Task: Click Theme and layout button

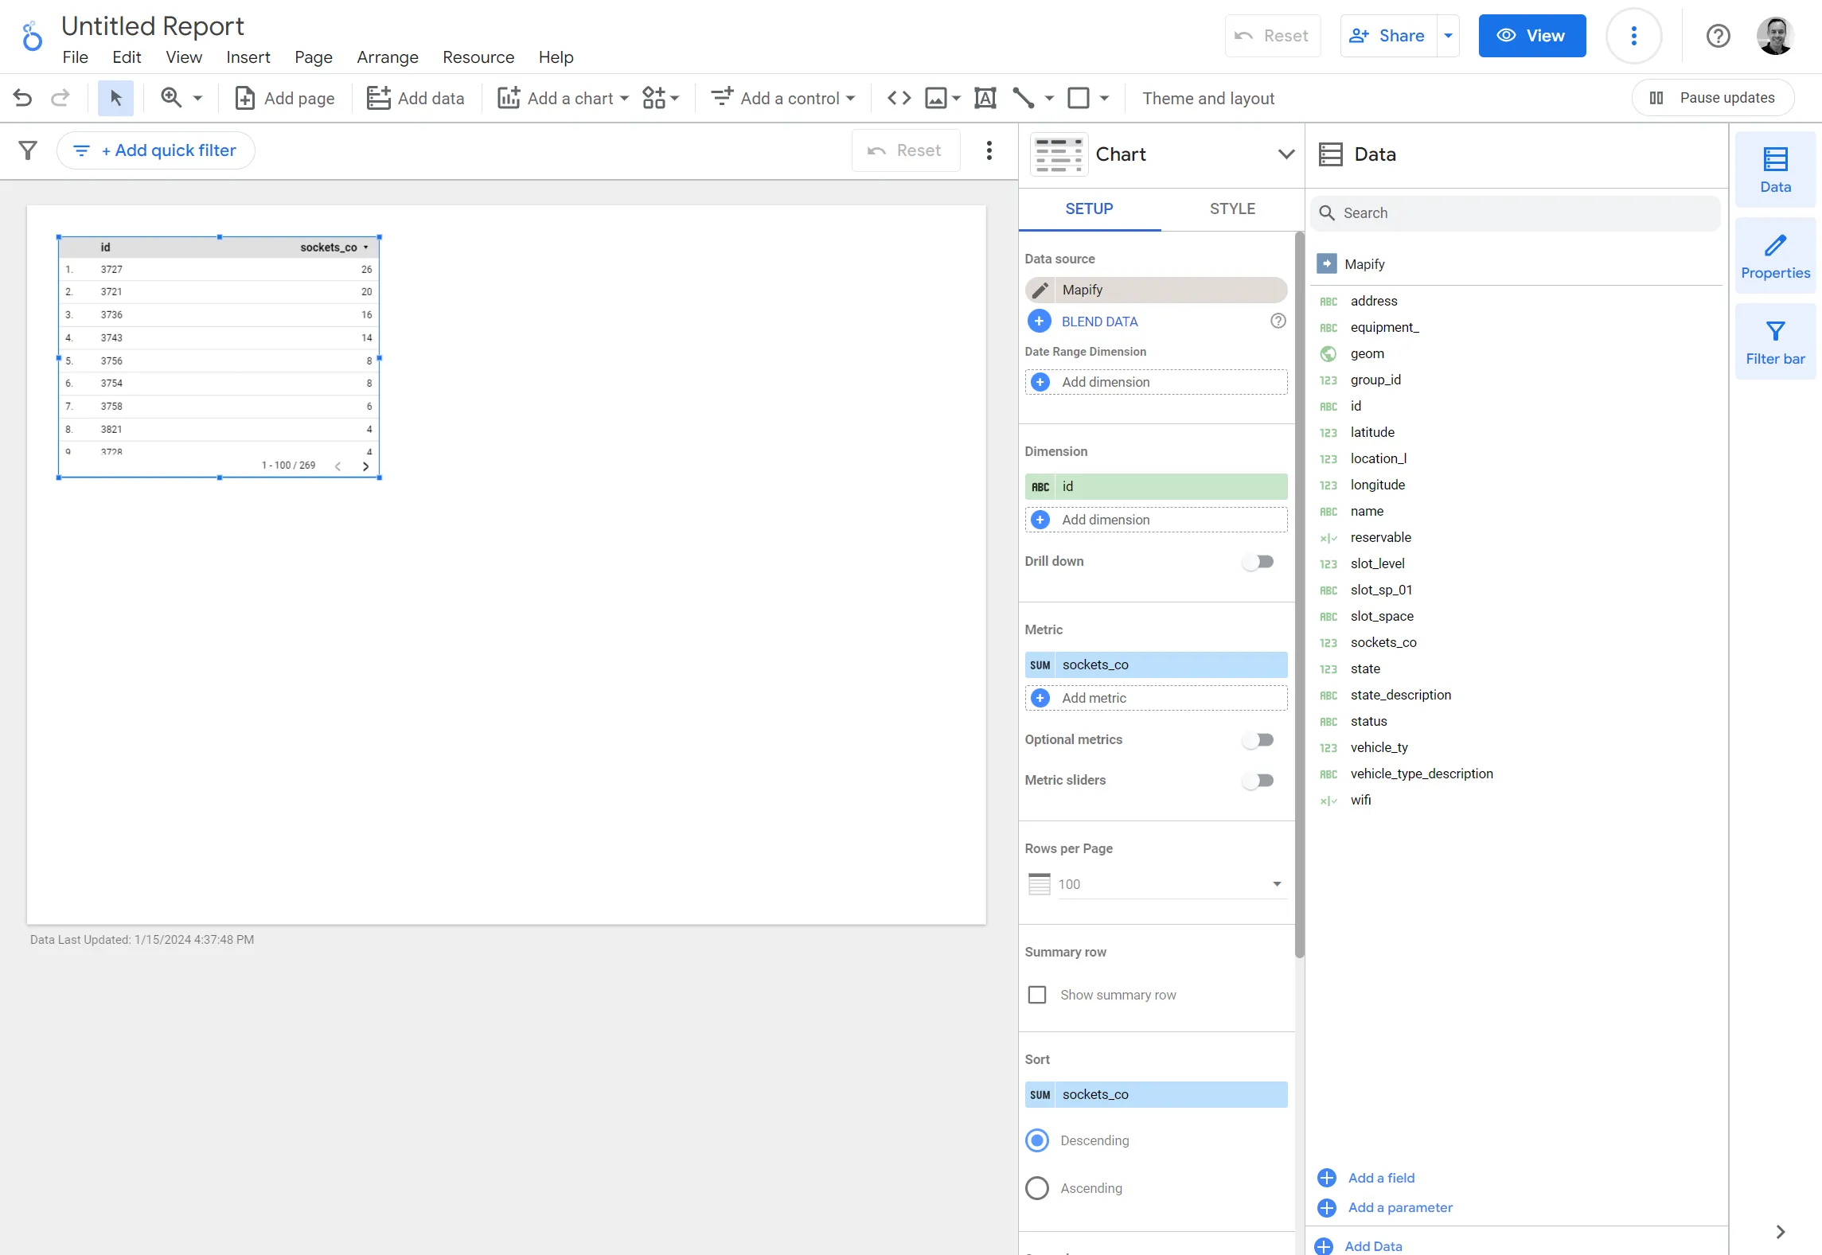Action: pos(1208,99)
